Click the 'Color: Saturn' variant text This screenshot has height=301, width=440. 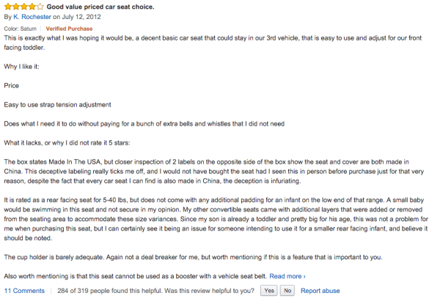pyautogui.click(x=21, y=29)
